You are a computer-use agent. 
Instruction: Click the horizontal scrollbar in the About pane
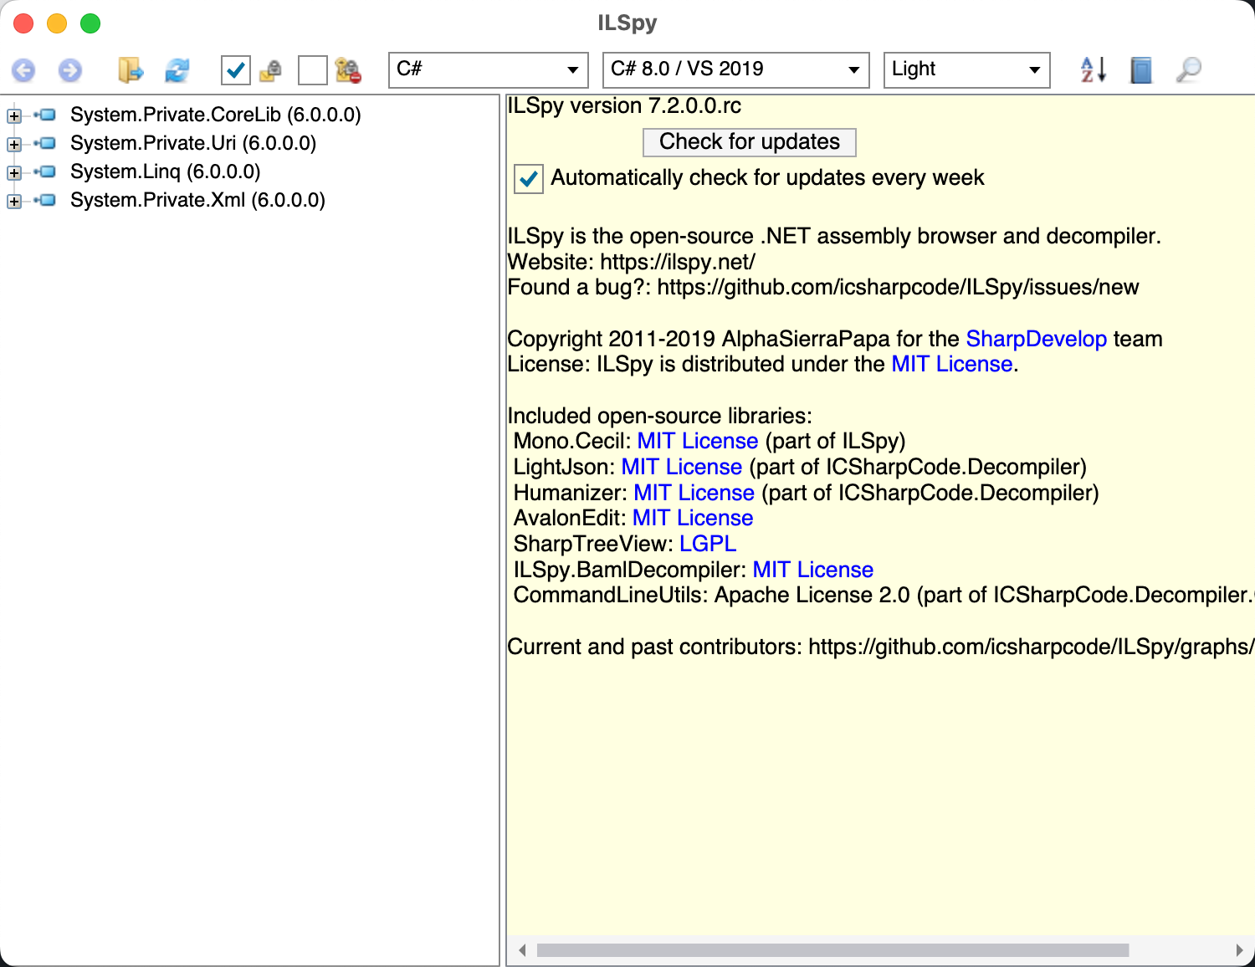tap(832, 950)
